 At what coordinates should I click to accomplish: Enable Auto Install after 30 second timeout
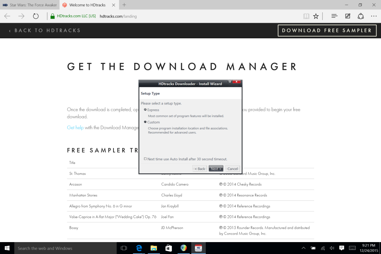coord(145,159)
